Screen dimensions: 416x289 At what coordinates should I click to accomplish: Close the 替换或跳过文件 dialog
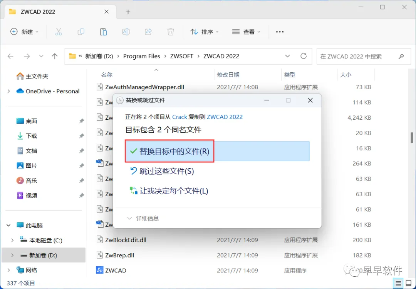point(310,100)
